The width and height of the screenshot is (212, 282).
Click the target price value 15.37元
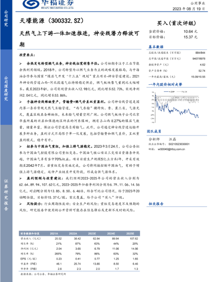point(190,37)
